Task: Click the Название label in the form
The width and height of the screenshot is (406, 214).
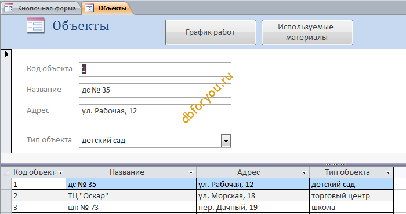Action: click(44, 90)
